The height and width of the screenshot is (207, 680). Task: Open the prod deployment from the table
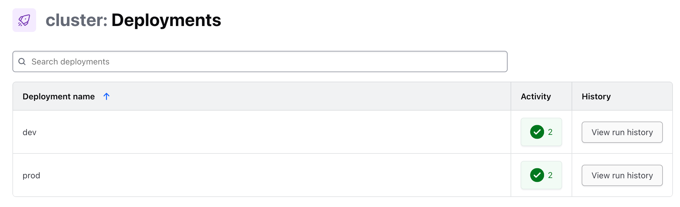pyautogui.click(x=31, y=175)
